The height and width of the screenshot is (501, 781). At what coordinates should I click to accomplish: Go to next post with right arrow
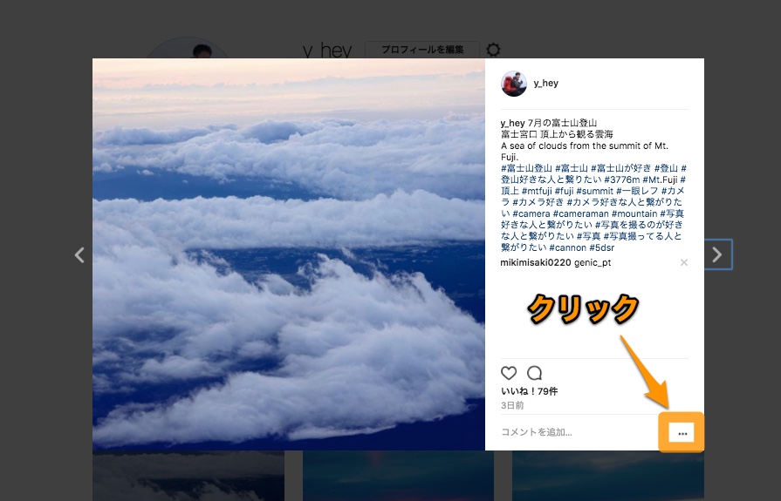click(x=717, y=254)
